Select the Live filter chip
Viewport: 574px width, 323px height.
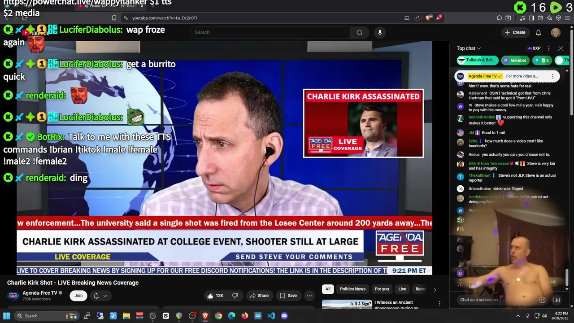[x=402, y=289]
